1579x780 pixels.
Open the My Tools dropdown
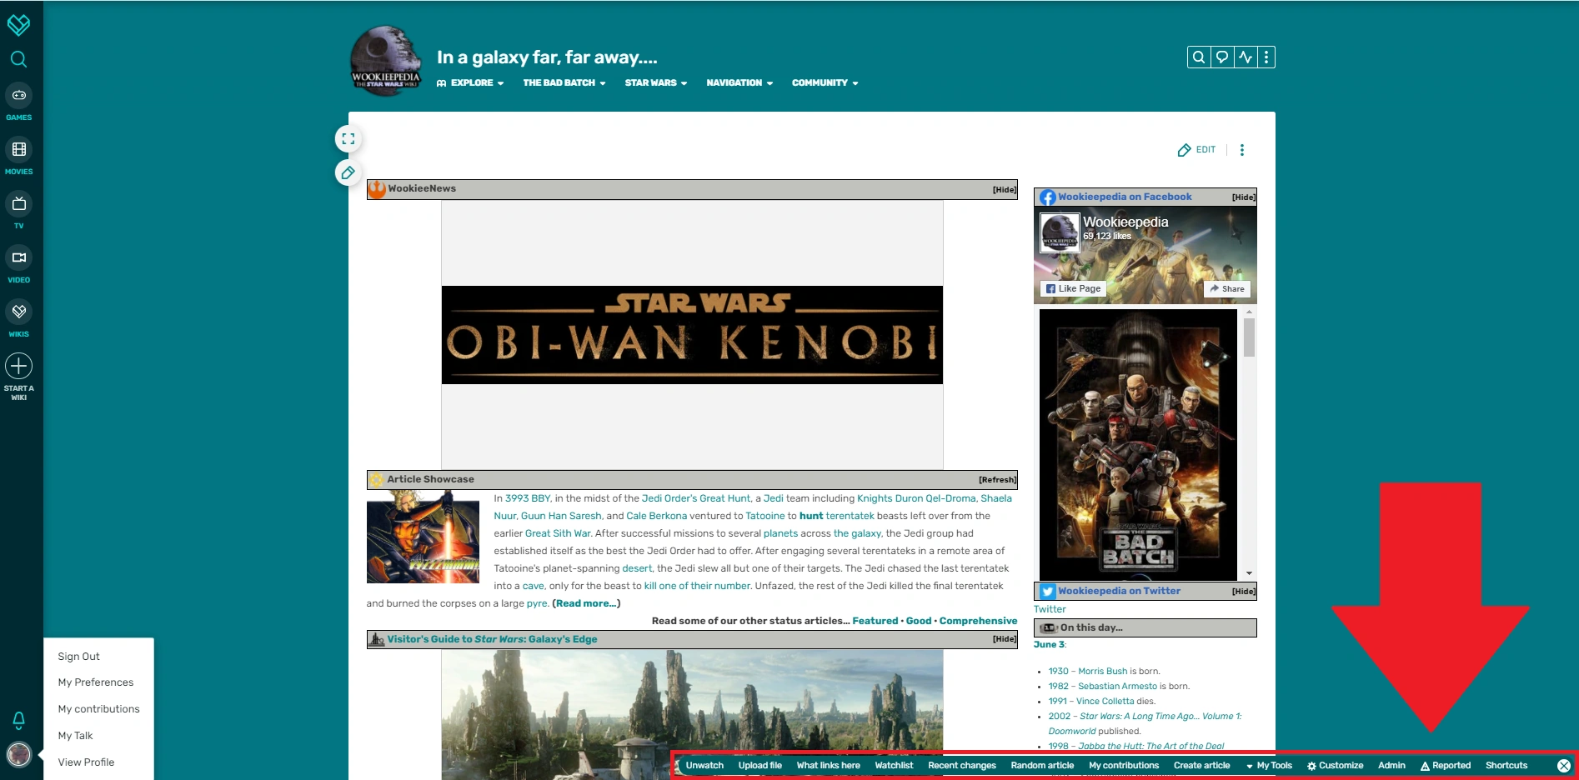tap(1269, 766)
